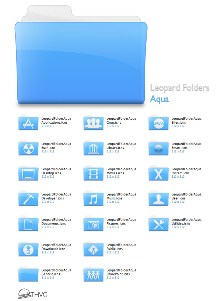Click the 'Music.icns' file name
The width and height of the screenshot is (221, 301).
click(114, 198)
